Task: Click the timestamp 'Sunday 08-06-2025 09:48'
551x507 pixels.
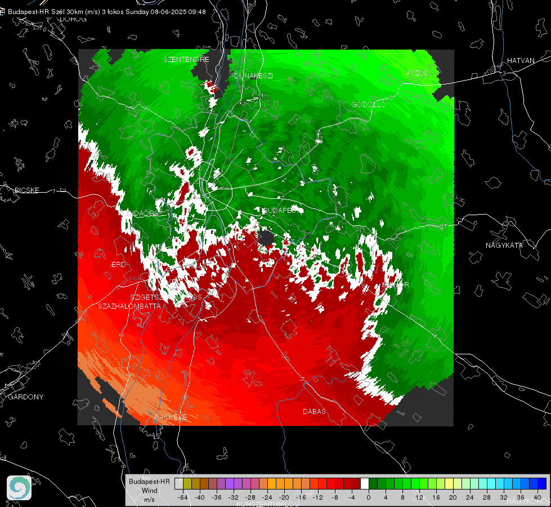Action: click(x=165, y=12)
